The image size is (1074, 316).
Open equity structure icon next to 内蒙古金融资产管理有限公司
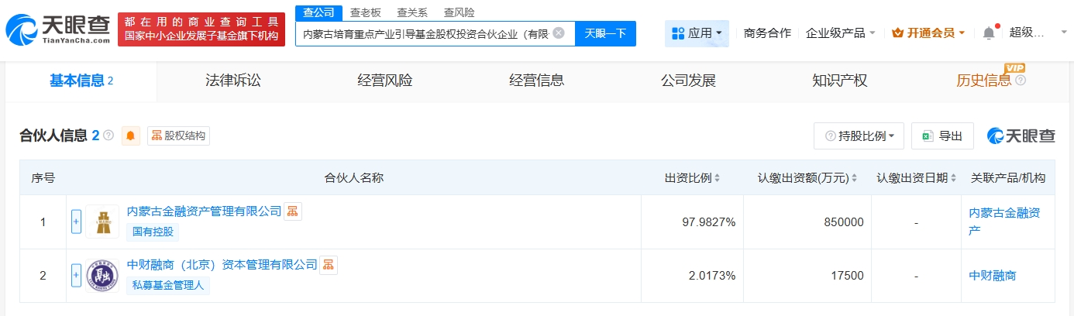click(x=292, y=211)
